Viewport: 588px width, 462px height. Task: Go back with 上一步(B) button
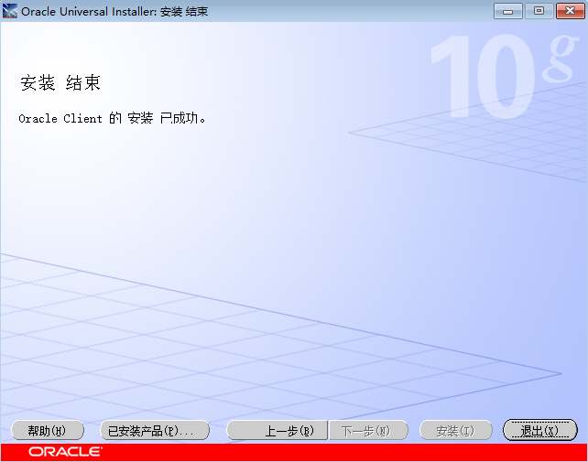[278, 430]
